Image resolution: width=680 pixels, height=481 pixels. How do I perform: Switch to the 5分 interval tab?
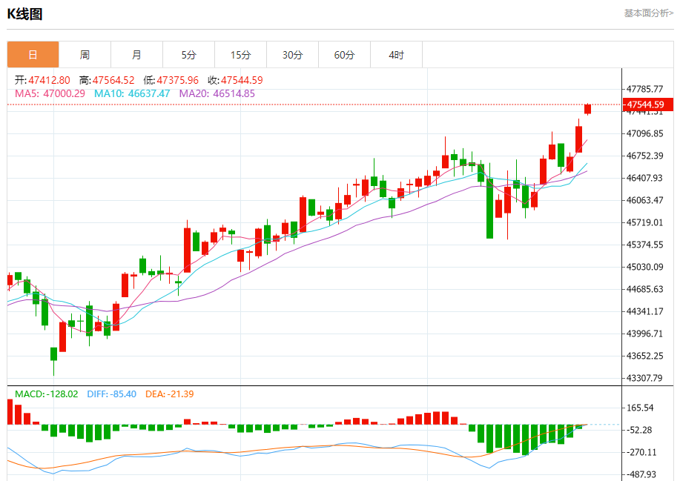tap(188, 55)
